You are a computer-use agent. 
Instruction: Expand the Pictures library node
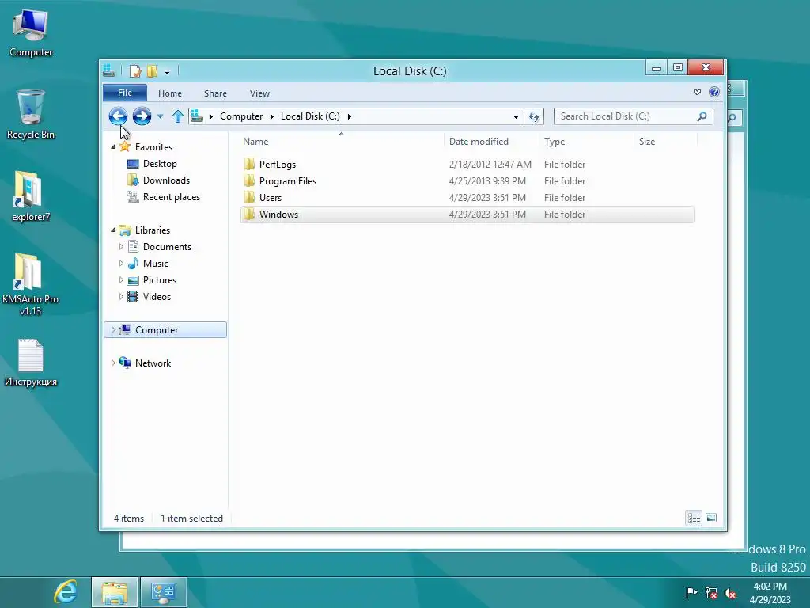pos(121,279)
